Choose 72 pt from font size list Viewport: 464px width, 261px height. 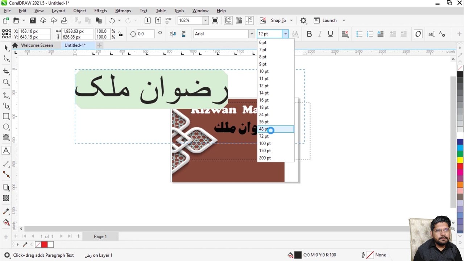(275, 136)
